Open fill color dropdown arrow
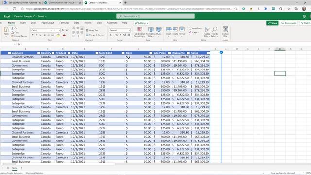This screenshot has height=175, width=311. pyautogui.click(x=60, y=35)
